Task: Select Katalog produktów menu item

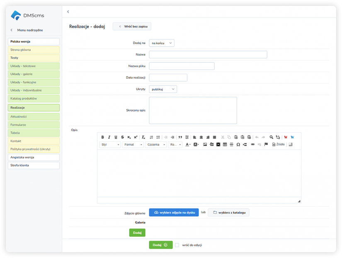Action: coord(34,98)
